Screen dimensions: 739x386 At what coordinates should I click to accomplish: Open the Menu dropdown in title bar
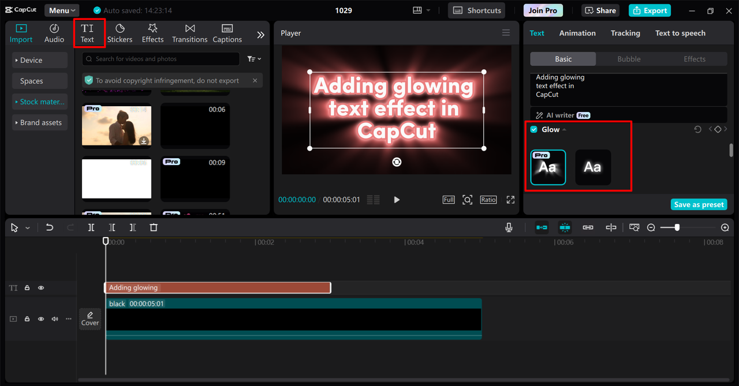tap(62, 10)
